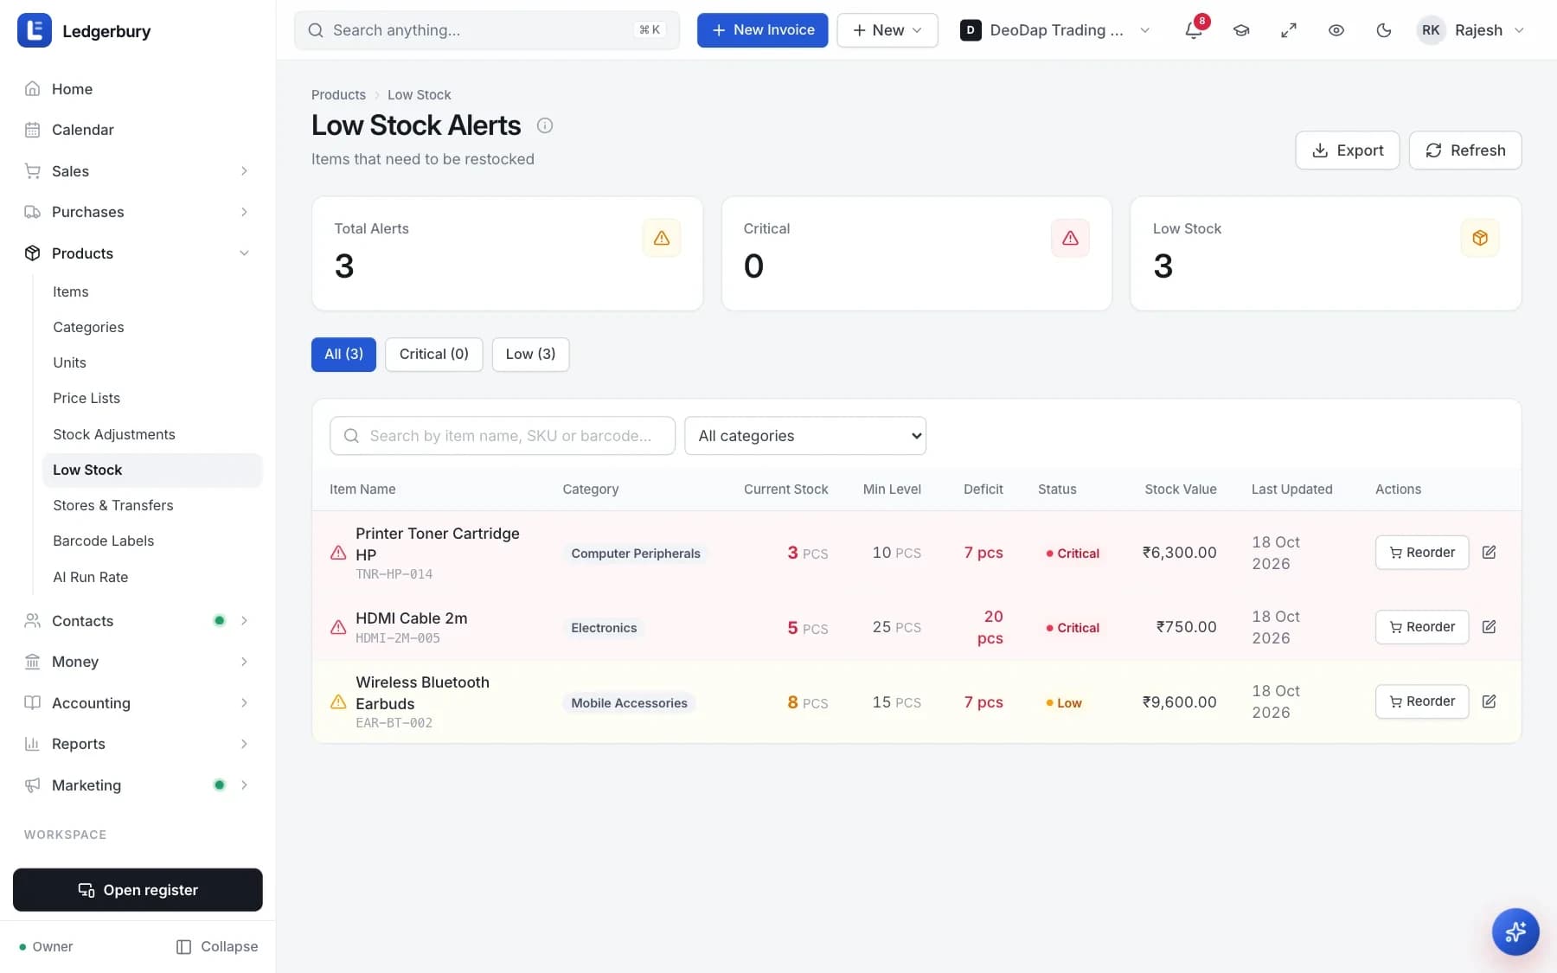Reorder Wireless Bluetooth Earbuds
This screenshot has height=973, width=1557.
(x=1422, y=701)
